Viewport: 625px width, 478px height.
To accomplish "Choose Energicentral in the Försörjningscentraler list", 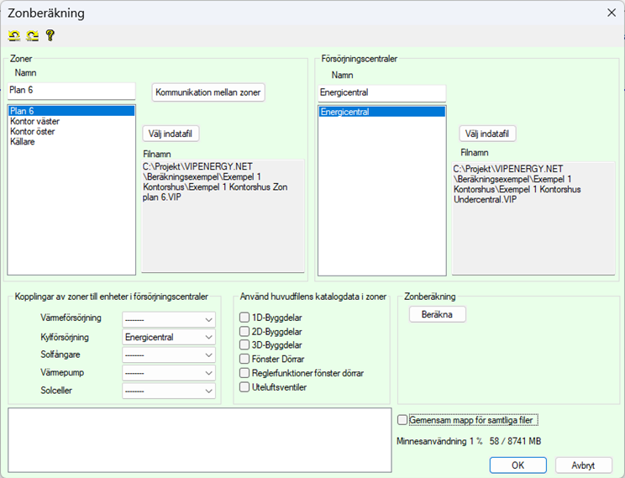I will point(382,112).
